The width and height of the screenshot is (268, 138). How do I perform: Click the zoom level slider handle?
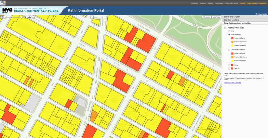click(x=22, y=17)
